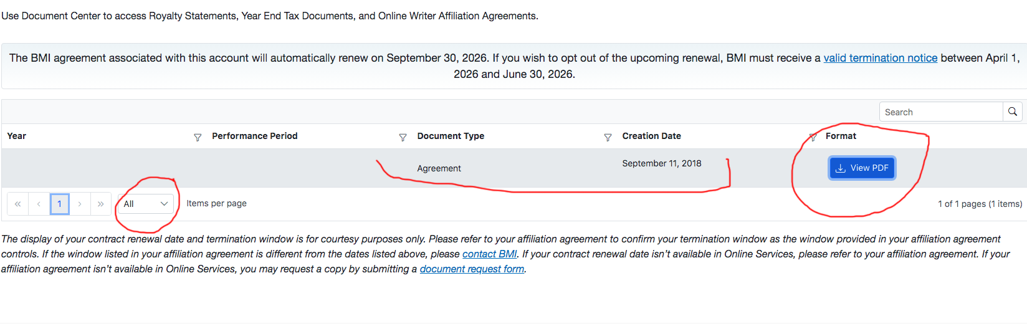The width and height of the screenshot is (1027, 326).
Task: Go to the next page
Action: [x=80, y=204]
